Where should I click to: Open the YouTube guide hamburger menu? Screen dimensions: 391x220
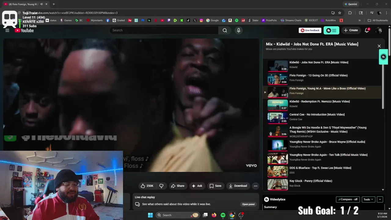(x=7, y=30)
